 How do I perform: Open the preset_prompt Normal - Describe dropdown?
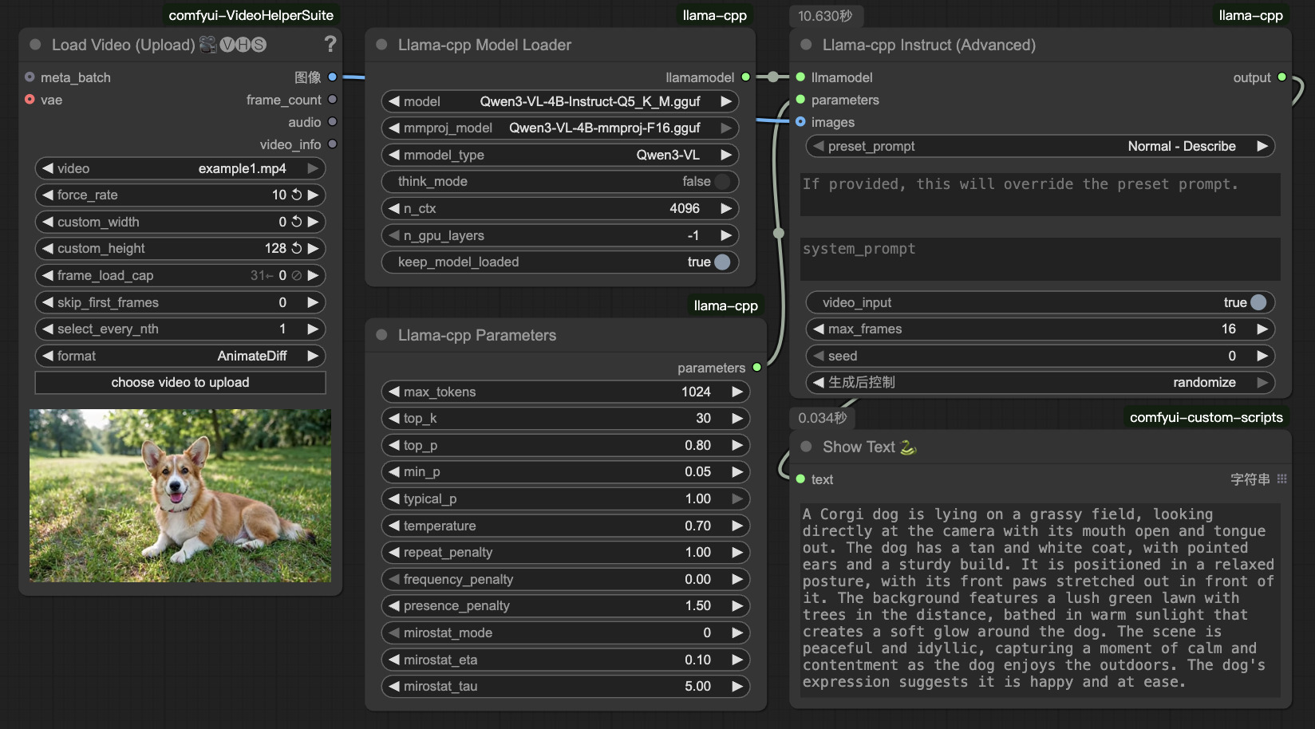click(1041, 146)
